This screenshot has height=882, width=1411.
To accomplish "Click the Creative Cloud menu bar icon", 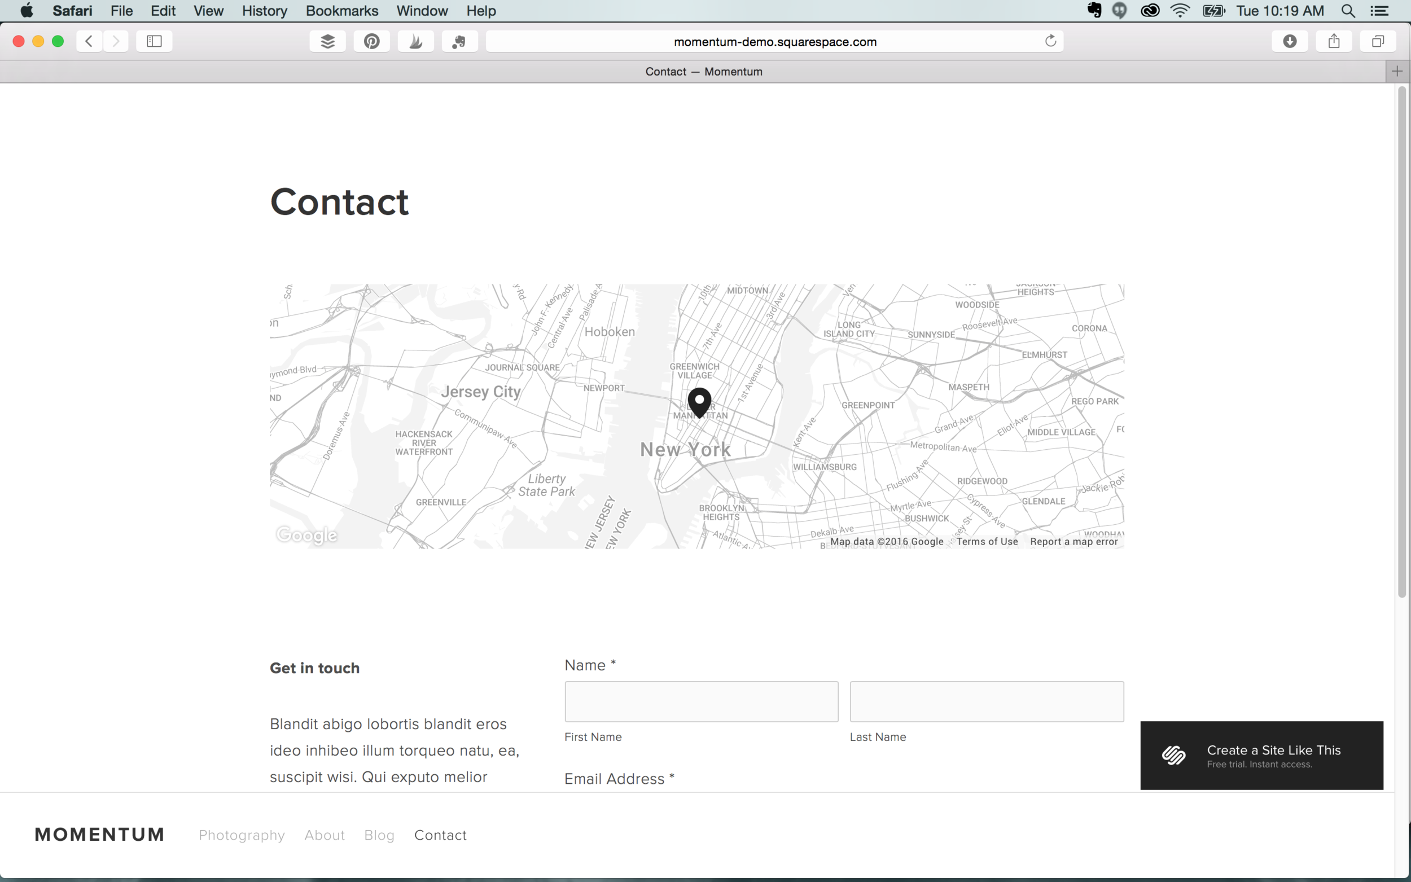I will tap(1150, 11).
